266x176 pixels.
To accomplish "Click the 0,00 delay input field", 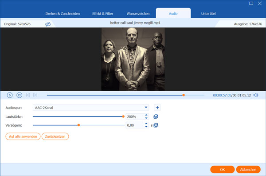I will pos(135,125).
